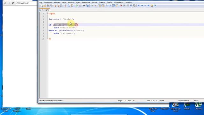Image resolution: width=204 pixels, height=115 pixels.
Task: Click the checkmark plugin icon at toolbar end
Action: click(155, 6)
